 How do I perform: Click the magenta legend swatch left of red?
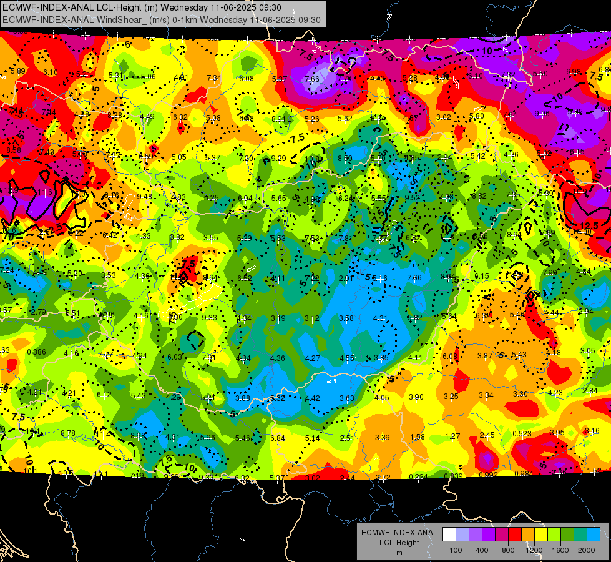502,535
